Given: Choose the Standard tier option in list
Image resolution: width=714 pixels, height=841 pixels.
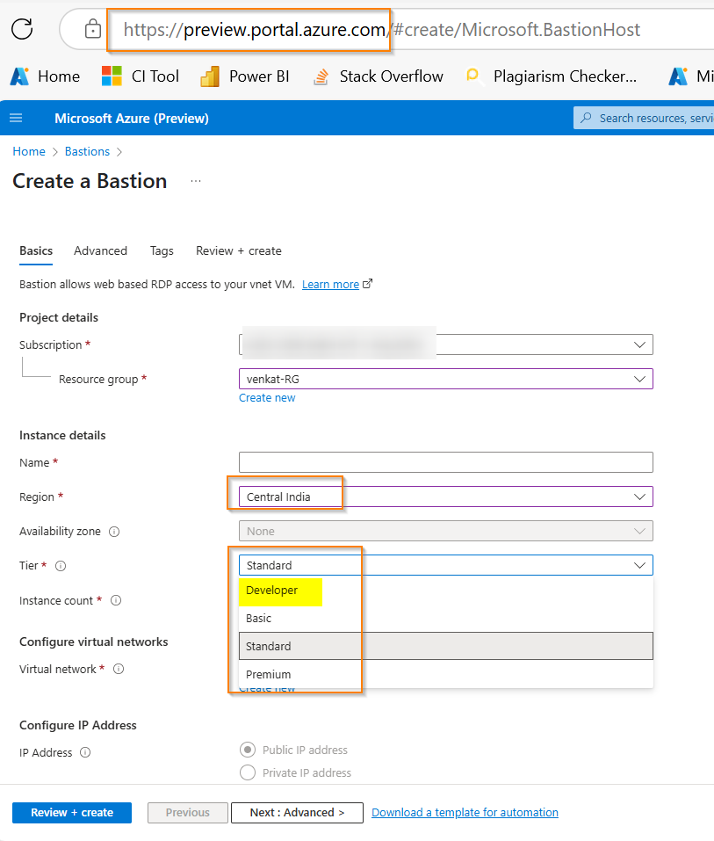Looking at the screenshot, I should click(x=446, y=646).
